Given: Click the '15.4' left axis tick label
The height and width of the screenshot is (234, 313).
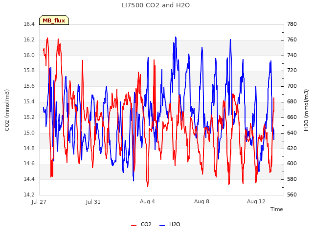Looking at the screenshot, I should click(x=29, y=102).
